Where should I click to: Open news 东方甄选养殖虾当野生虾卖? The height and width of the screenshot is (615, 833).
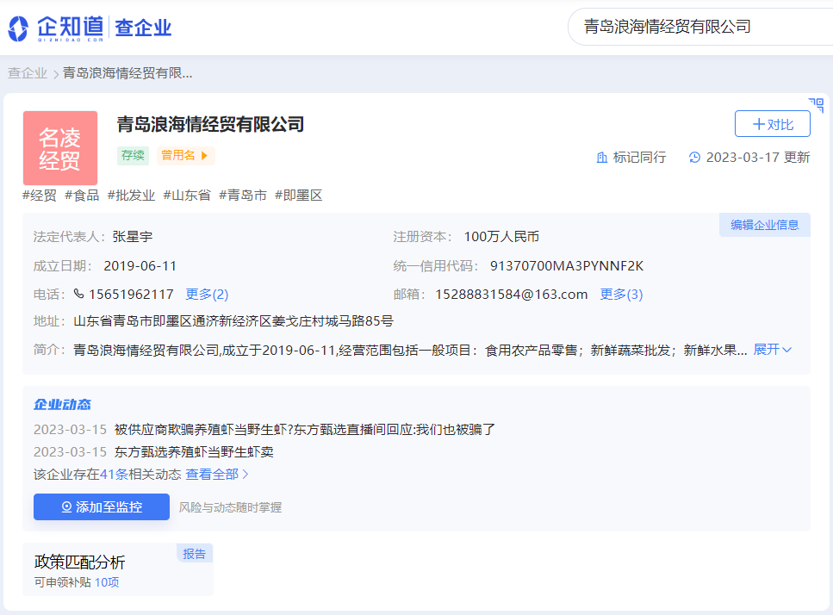tap(194, 452)
